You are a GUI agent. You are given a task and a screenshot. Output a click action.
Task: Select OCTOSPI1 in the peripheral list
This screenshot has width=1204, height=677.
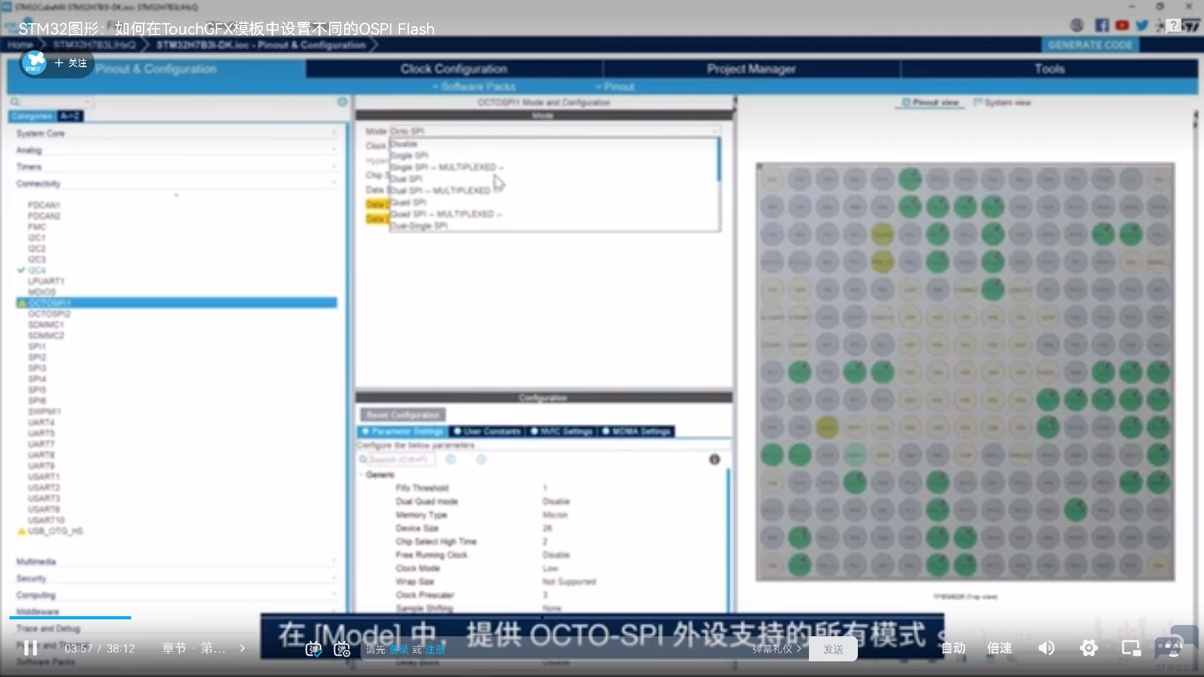tap(177, 303)
